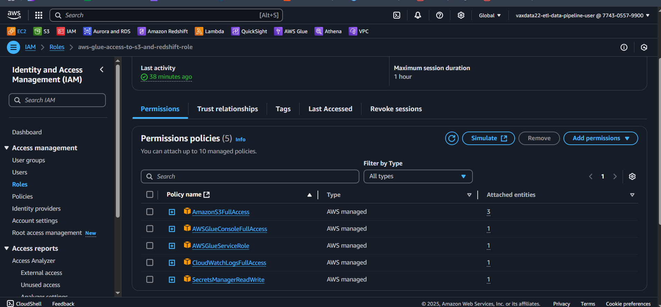The height and width of the screenshot is (307, 661).
Task: Open the hexagon panel icon near the breadcrumb
Action: coord(644,47)
